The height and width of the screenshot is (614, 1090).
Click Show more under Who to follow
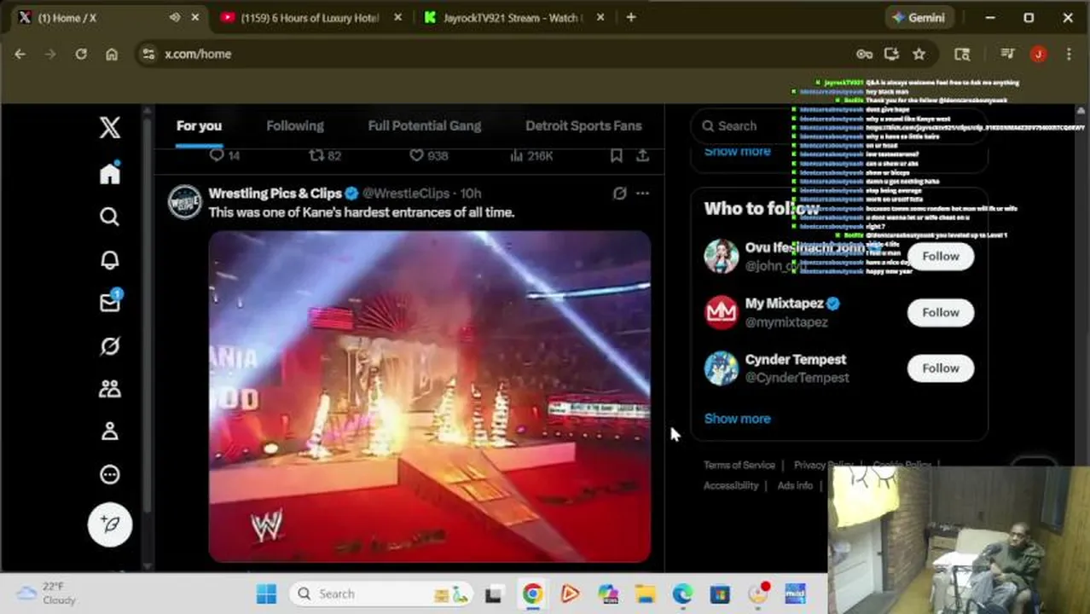(x=737, y=419)
